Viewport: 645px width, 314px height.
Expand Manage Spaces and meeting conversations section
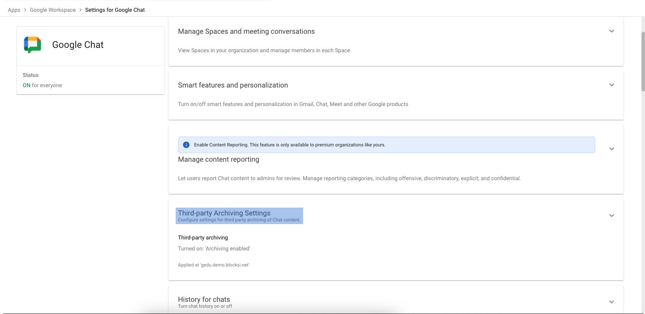click(x=611, y=31)
